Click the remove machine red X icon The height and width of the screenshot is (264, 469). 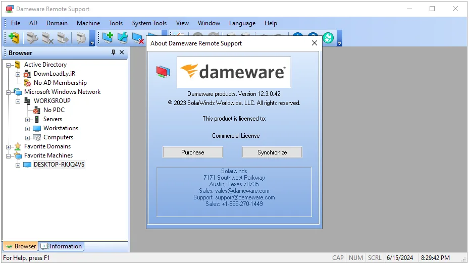(138, 38)
